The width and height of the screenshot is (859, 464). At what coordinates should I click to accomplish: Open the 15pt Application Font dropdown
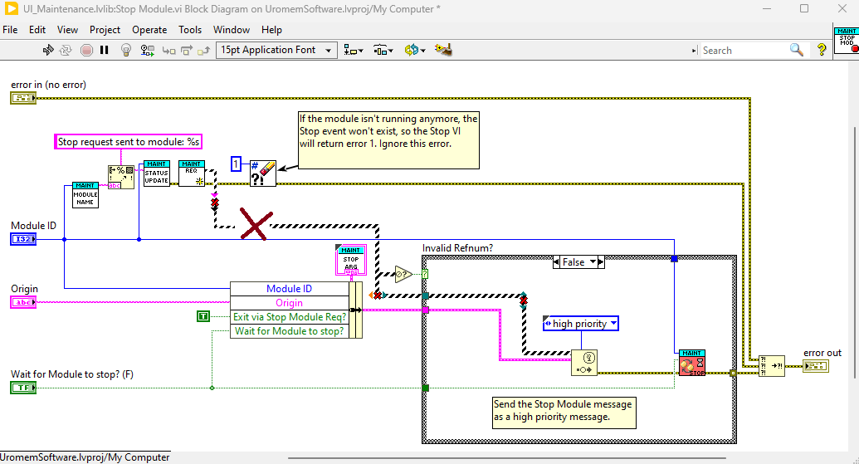276,50
